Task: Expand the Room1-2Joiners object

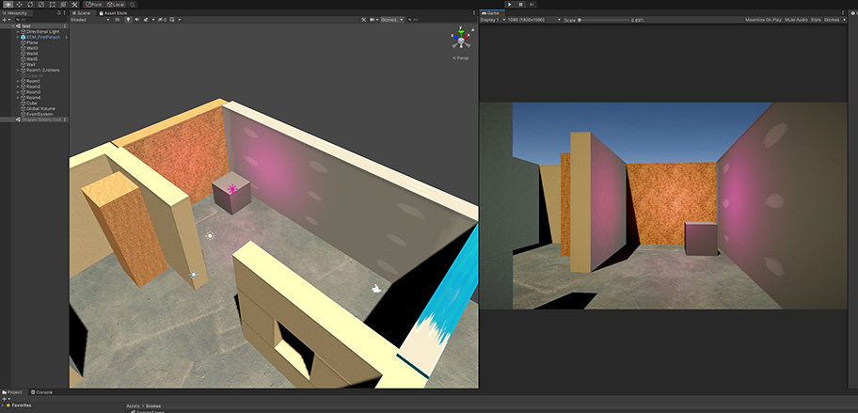Action: (x=18, y=70)
